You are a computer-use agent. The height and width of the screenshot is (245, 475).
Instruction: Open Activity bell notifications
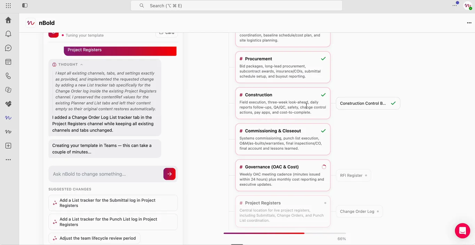[x=8, y=34]
